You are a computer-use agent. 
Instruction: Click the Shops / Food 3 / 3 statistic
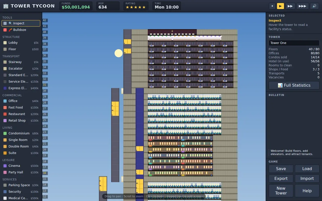point(294,69)
